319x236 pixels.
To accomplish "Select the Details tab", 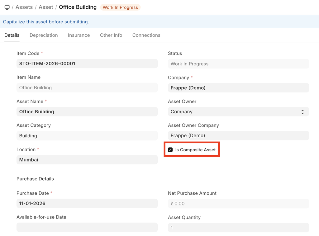I will tap(12, 35).
